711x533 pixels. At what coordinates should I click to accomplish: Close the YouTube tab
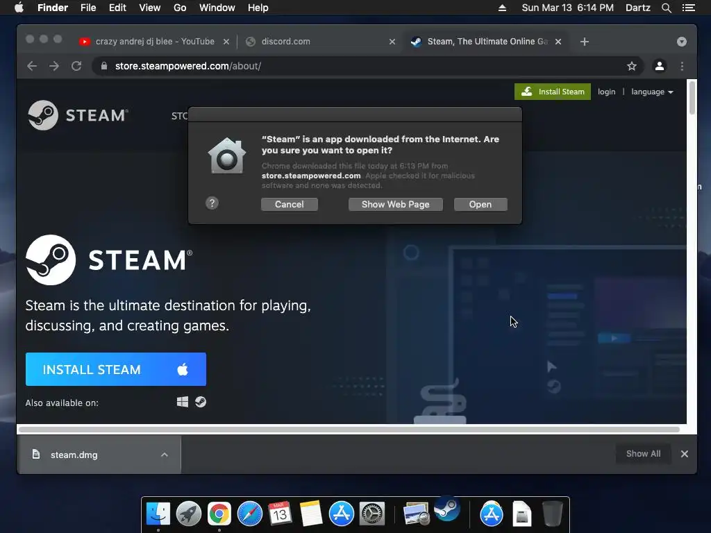[x=226, y=42]
